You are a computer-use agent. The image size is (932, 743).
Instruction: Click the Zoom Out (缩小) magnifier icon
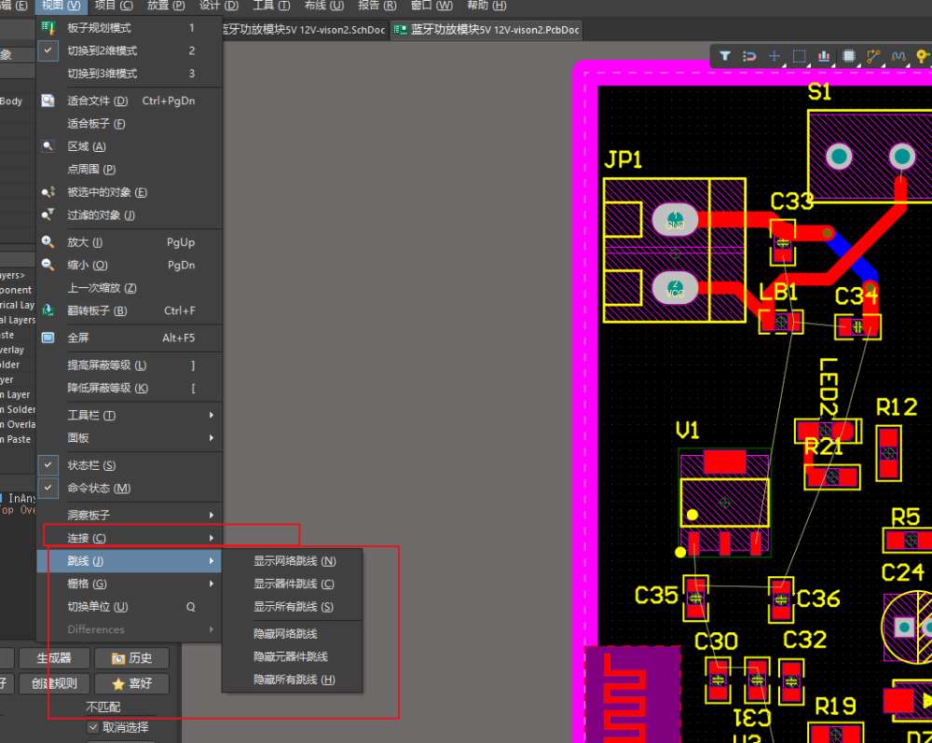coord(48,265)
